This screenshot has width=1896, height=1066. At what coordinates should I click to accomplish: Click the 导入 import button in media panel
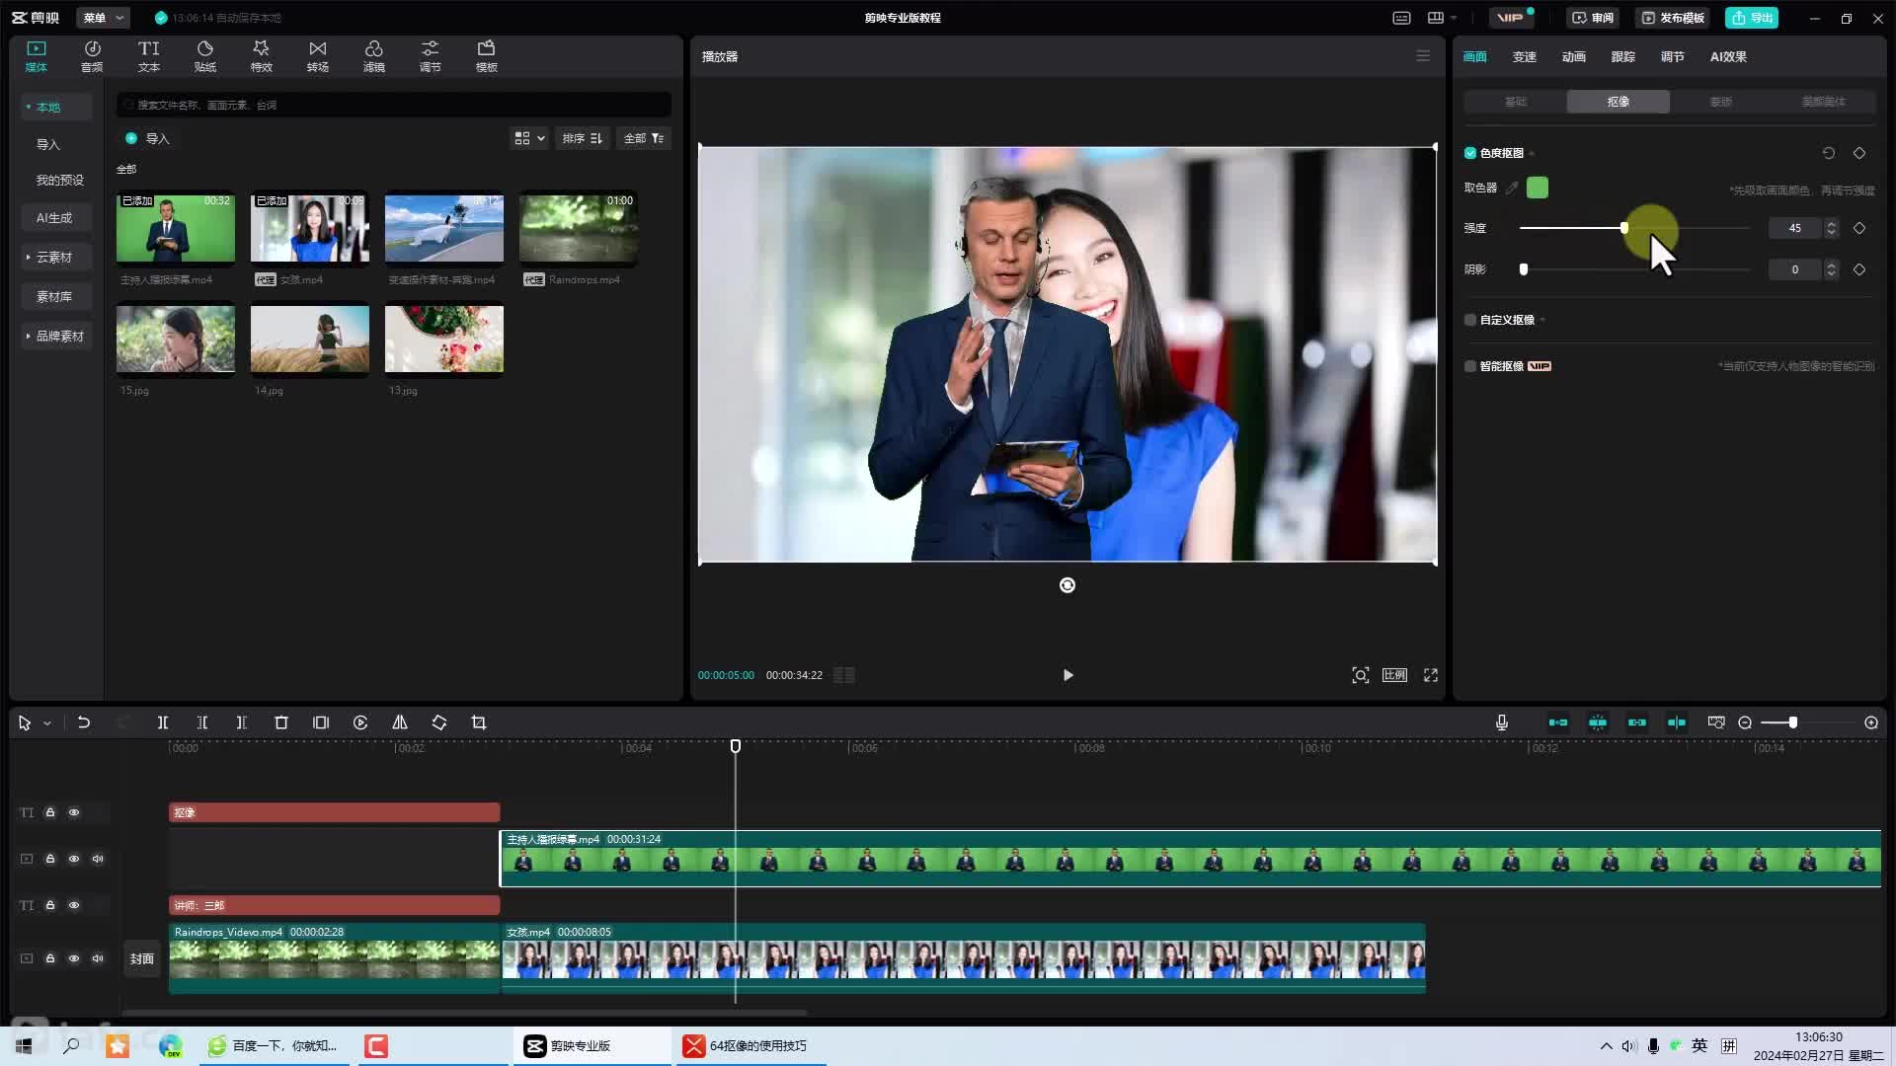pos(148,138)
